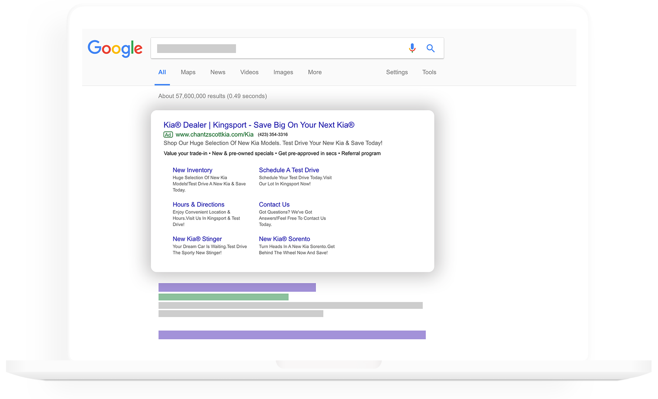Click the blue search magnifier icon
Image resolution: width=658 pixels, height=399 pixels.
pyautogui.click(x=430, y=48)
